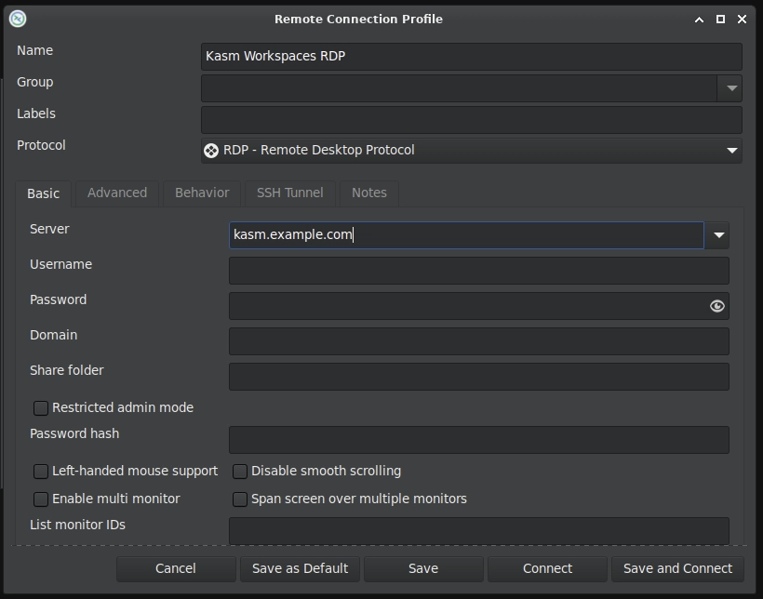Click the Remmina app icon in title bar
The height and width of the screenshot is (599, 763).
point(18,19)
